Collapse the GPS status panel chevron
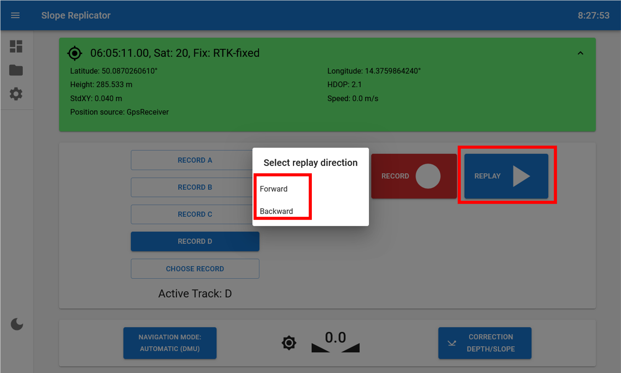This screenshot has height=373, width=621. (x=580, y=53)
